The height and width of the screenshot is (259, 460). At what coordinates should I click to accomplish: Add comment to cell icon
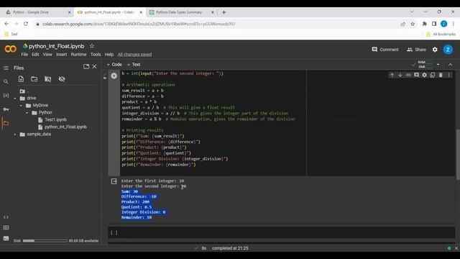[x=416, y=75]
